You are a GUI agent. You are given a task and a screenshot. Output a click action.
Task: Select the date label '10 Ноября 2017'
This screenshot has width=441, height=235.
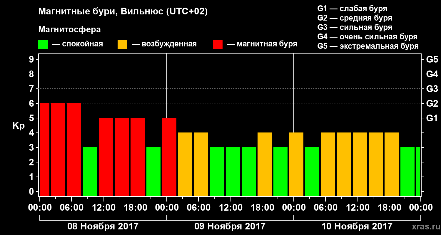[x=357, y=226]
